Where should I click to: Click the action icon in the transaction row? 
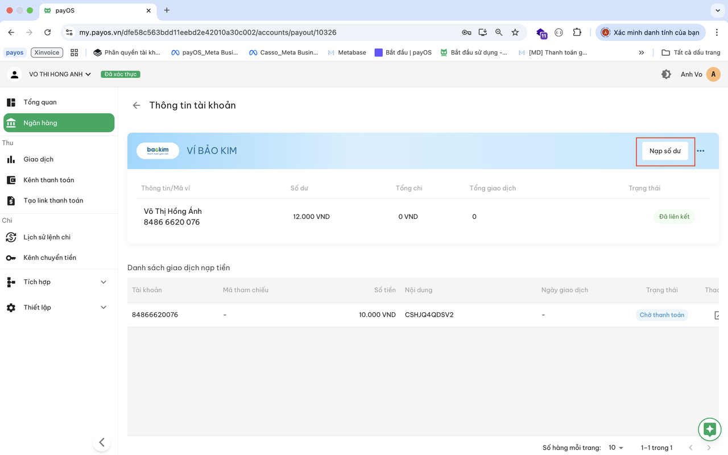[717, 315]
